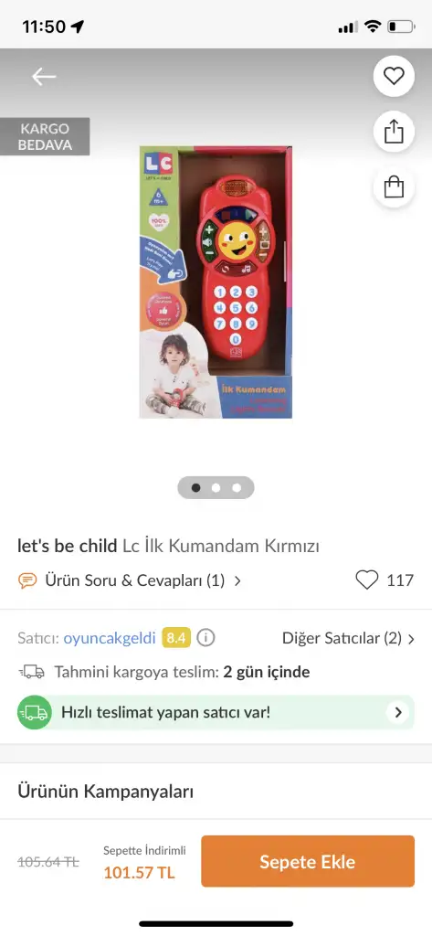Screen dimensions: 432x936
Task: Tap the KARGO BEDAVA badge
Action: [x=45, y=137]
